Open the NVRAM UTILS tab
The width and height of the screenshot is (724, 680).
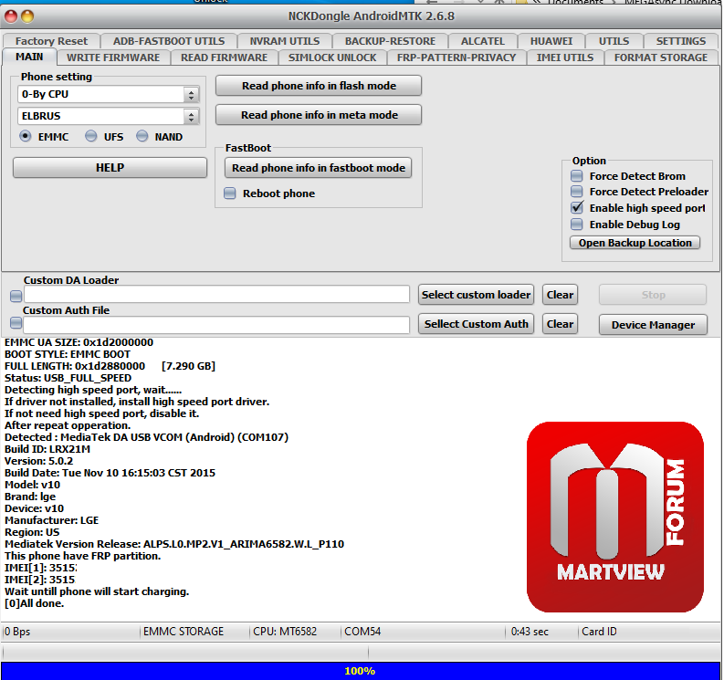tap(285, 41)
